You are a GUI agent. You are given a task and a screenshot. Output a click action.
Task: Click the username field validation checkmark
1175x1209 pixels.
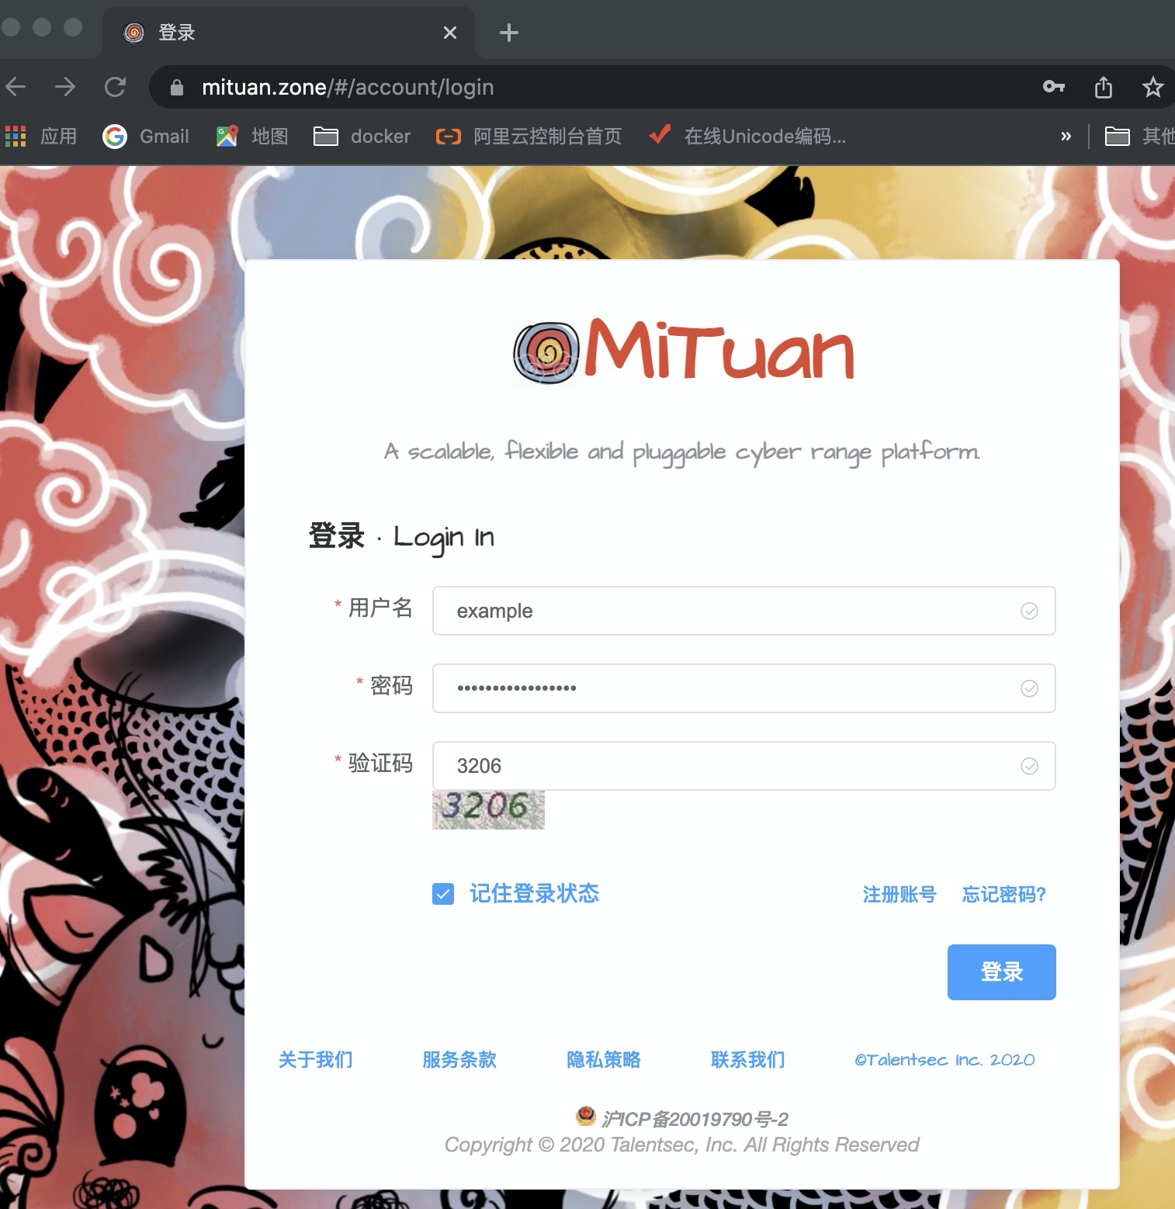1029,611
